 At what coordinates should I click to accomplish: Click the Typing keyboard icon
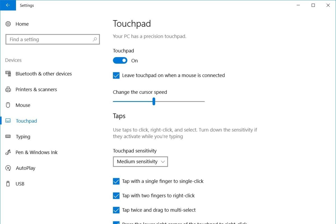pyautogui.click(x=8, y=137)
